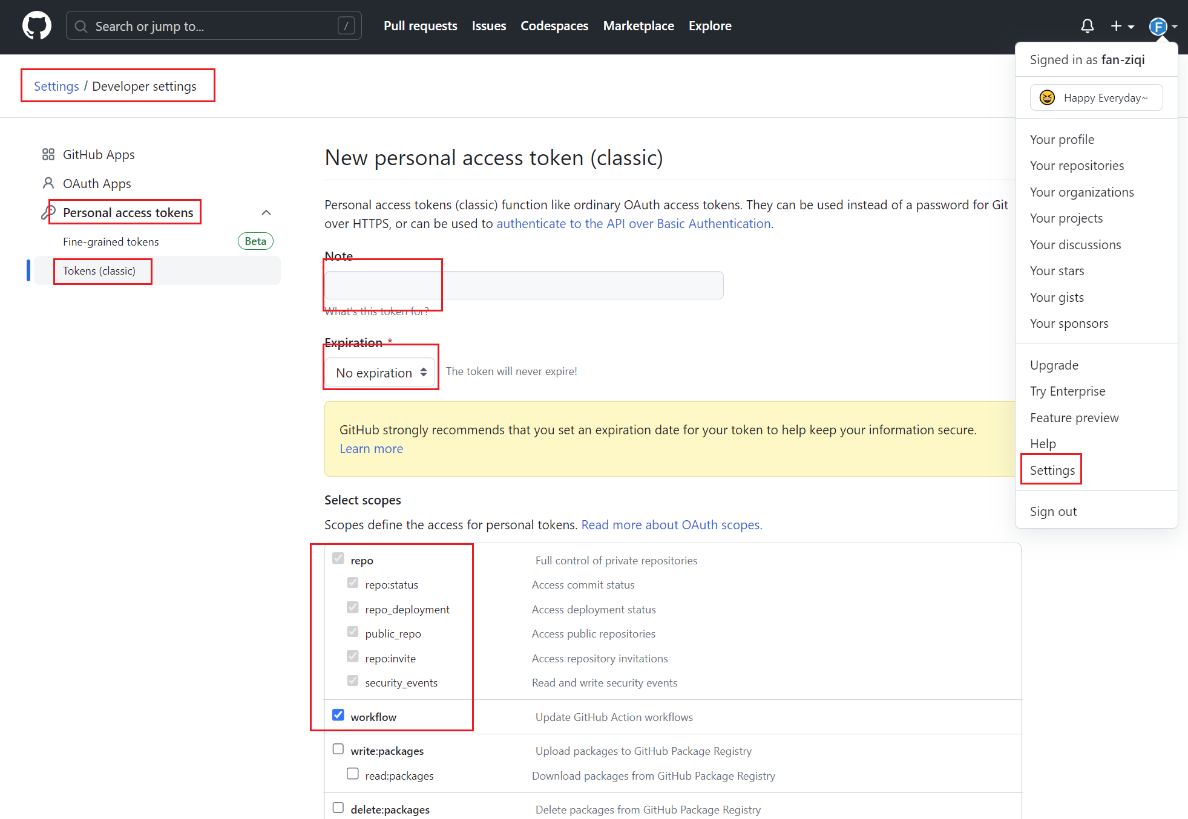Choose Help in the user menu

(1043, 444)
